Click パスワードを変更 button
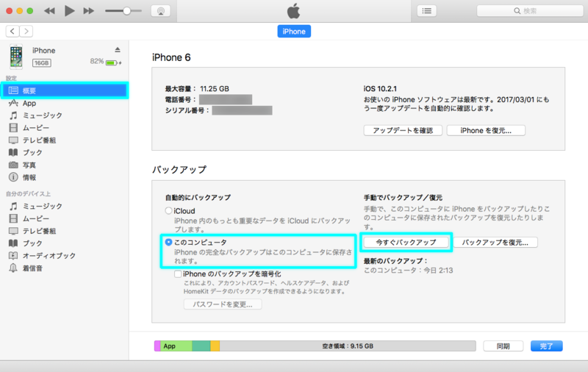This screenshot has width=588, height=372. pyautogui.click(x=223, y=304)
